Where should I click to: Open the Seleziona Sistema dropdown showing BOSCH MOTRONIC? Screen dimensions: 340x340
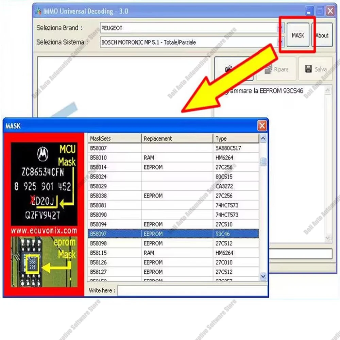point(192,42)
